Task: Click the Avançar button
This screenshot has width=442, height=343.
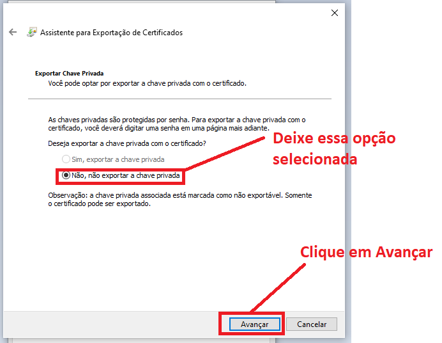Action: (254, 324)
